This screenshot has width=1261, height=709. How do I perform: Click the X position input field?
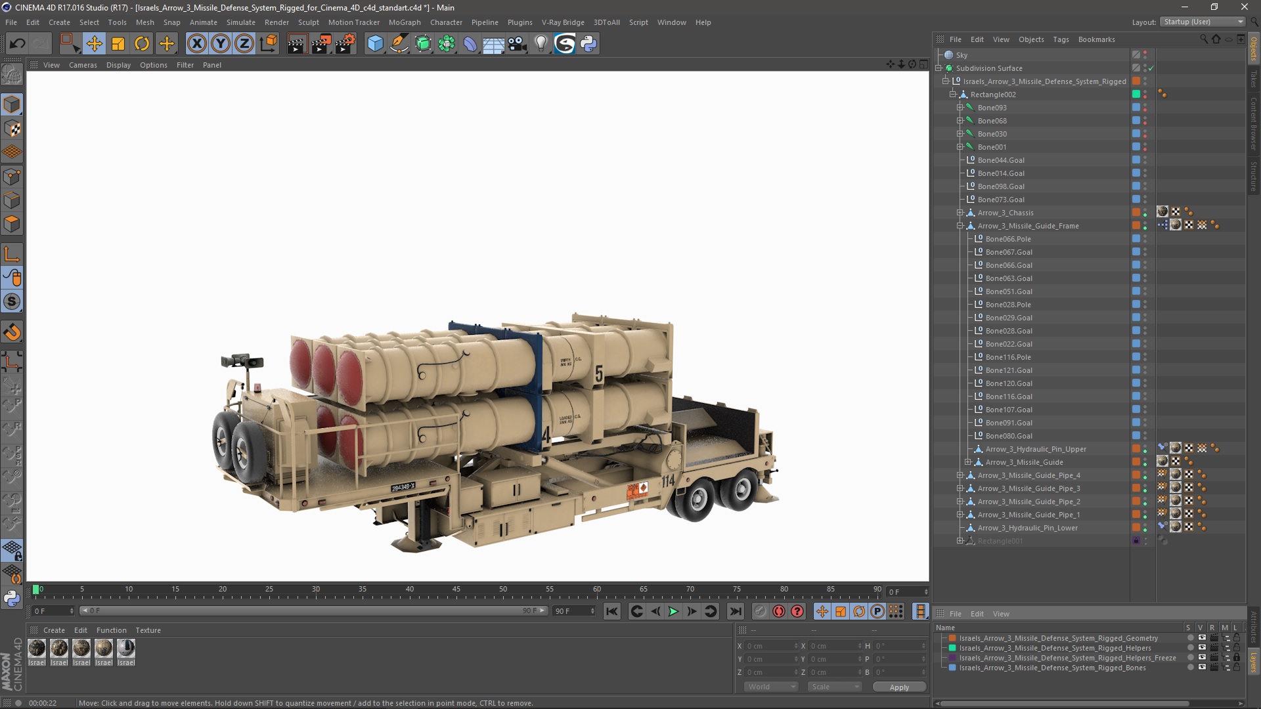pyautogui.click(x=772, y=646)
